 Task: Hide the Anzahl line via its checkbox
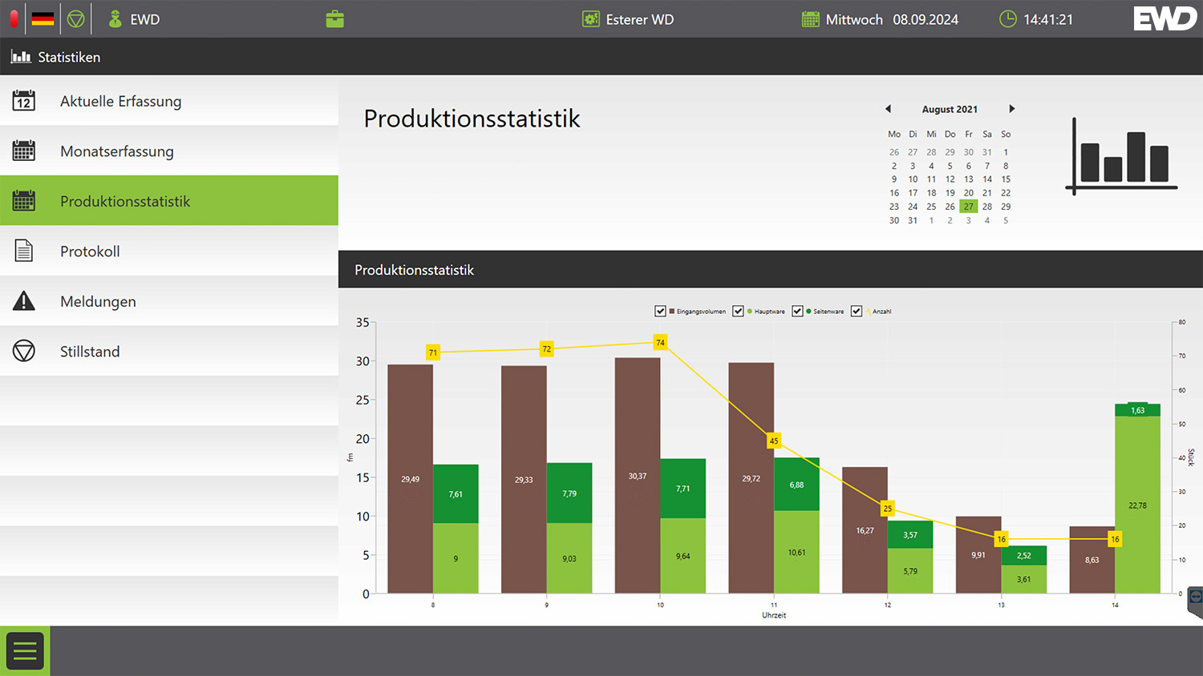coord(857,311)
